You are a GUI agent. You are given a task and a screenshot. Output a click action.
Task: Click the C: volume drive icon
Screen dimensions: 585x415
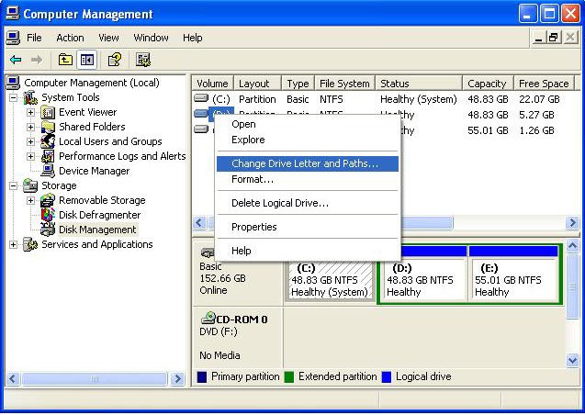[x=201, y=98]
